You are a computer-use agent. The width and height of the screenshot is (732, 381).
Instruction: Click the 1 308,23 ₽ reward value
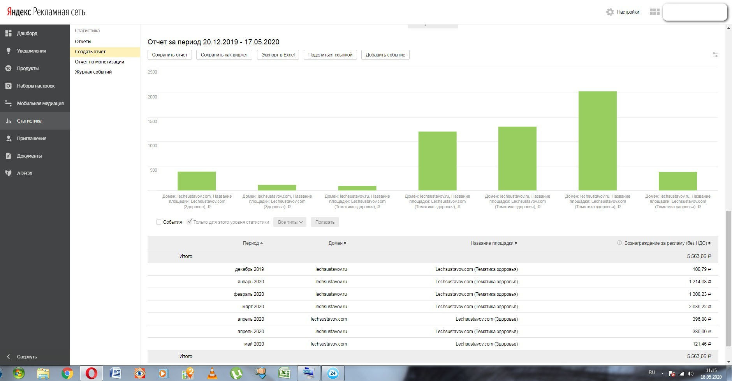700,294
